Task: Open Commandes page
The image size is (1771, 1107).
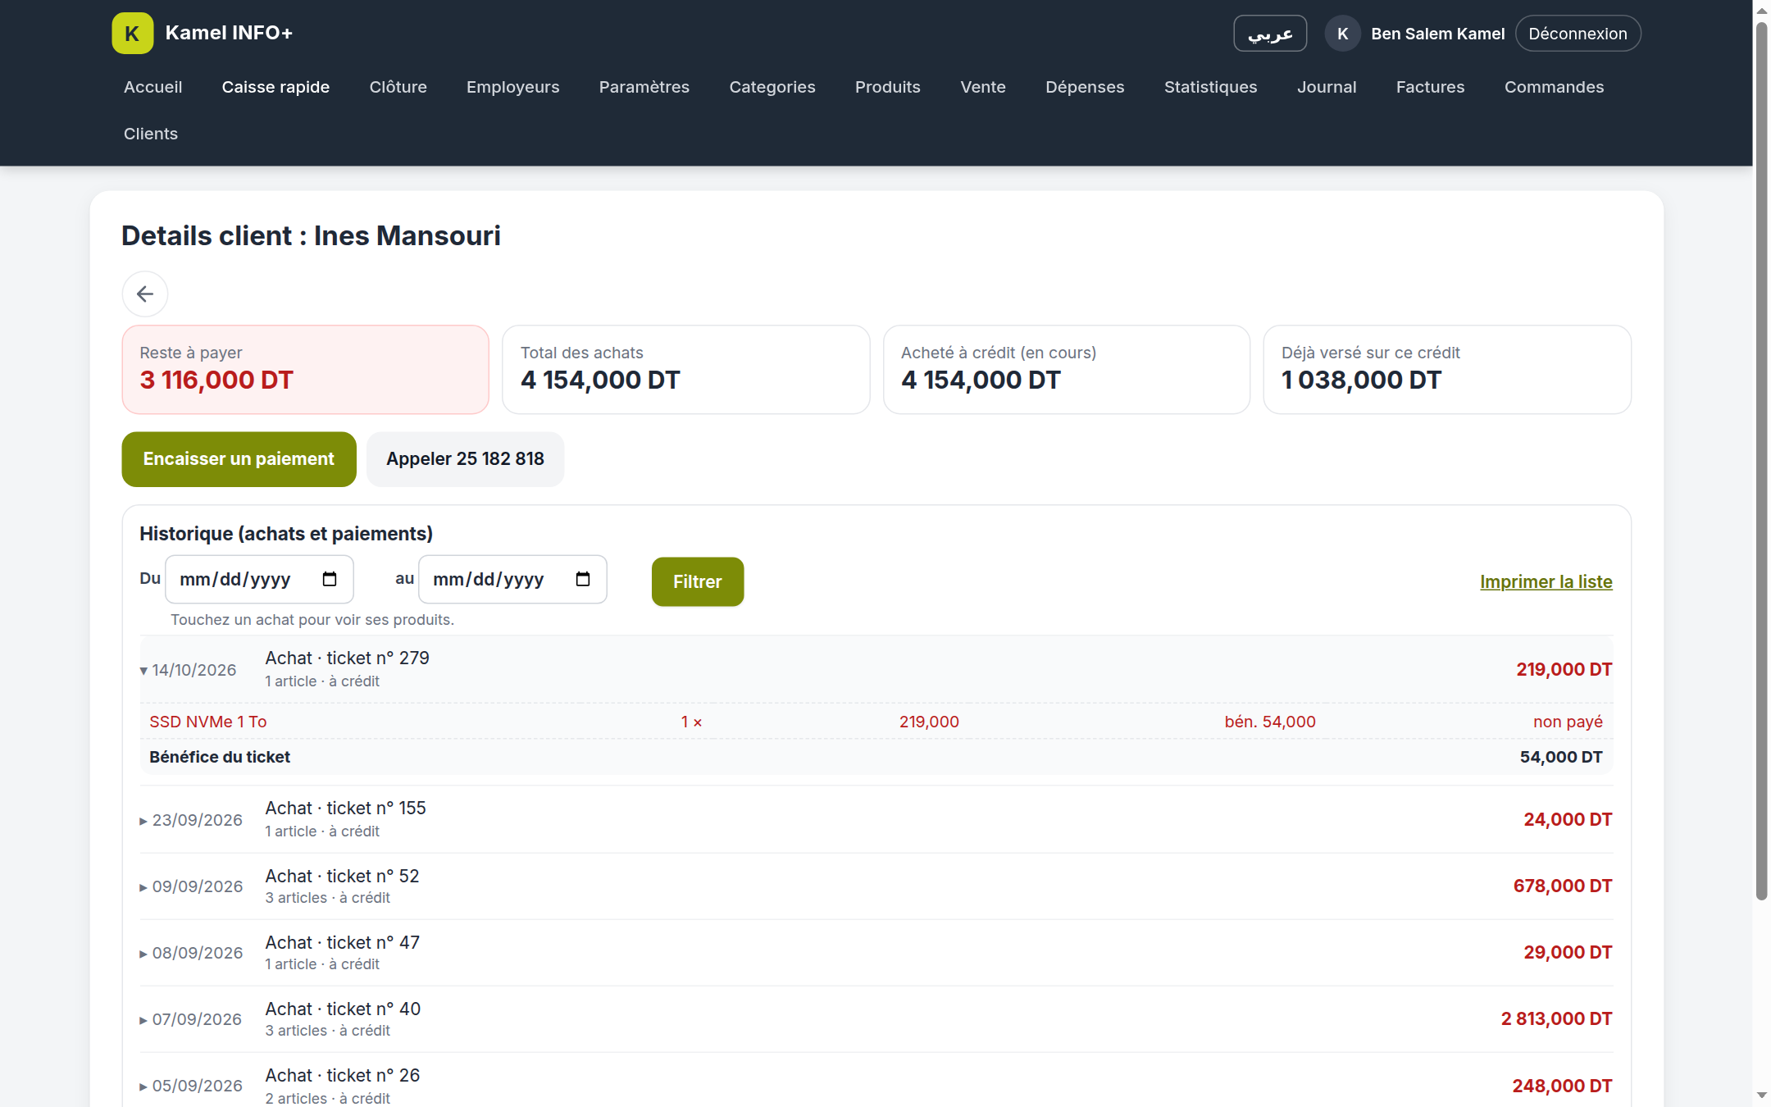Action: tap(1554, 87)
